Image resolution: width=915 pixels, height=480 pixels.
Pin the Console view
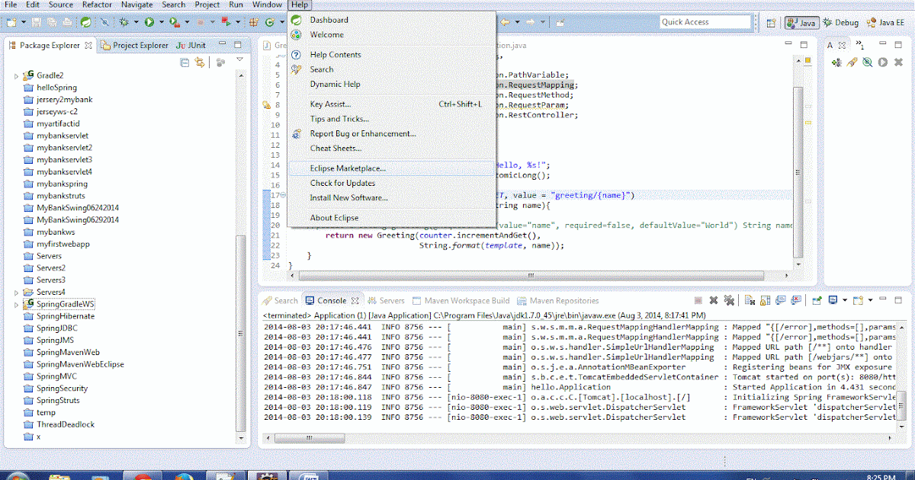tap(816, 299)
